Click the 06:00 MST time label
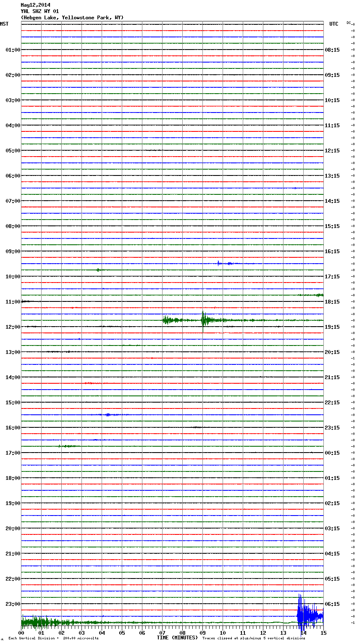Image resolution: width=357 pixels, height=644 pixels. pos(13,175)
